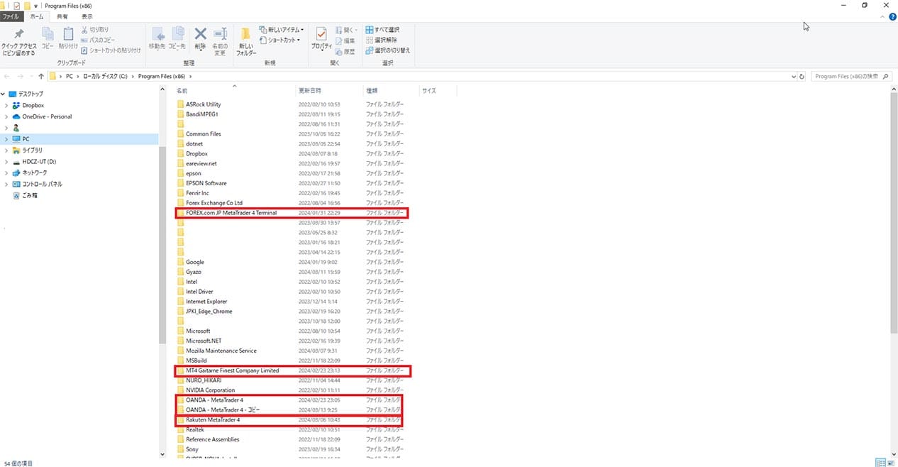Image resolution: width=898 pixels, height=467 pixels.
Task: Click the Paste (貼り付け) ribbon icon
Action: click(68, 34)
